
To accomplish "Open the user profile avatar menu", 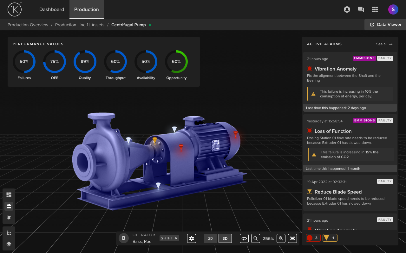I will (393, 9).
